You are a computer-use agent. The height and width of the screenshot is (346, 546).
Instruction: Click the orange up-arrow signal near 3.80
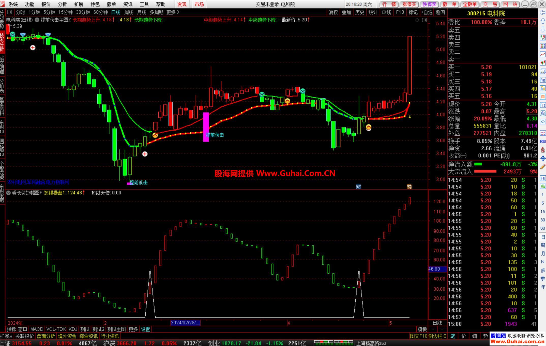(x=369, y=128)
